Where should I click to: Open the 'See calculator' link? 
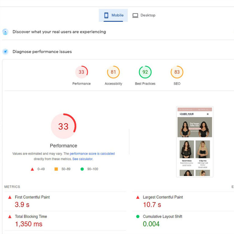tap(83, 159)
